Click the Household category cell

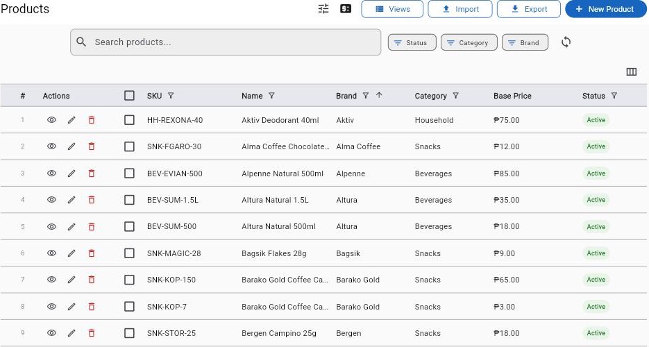tap(435, 120)
